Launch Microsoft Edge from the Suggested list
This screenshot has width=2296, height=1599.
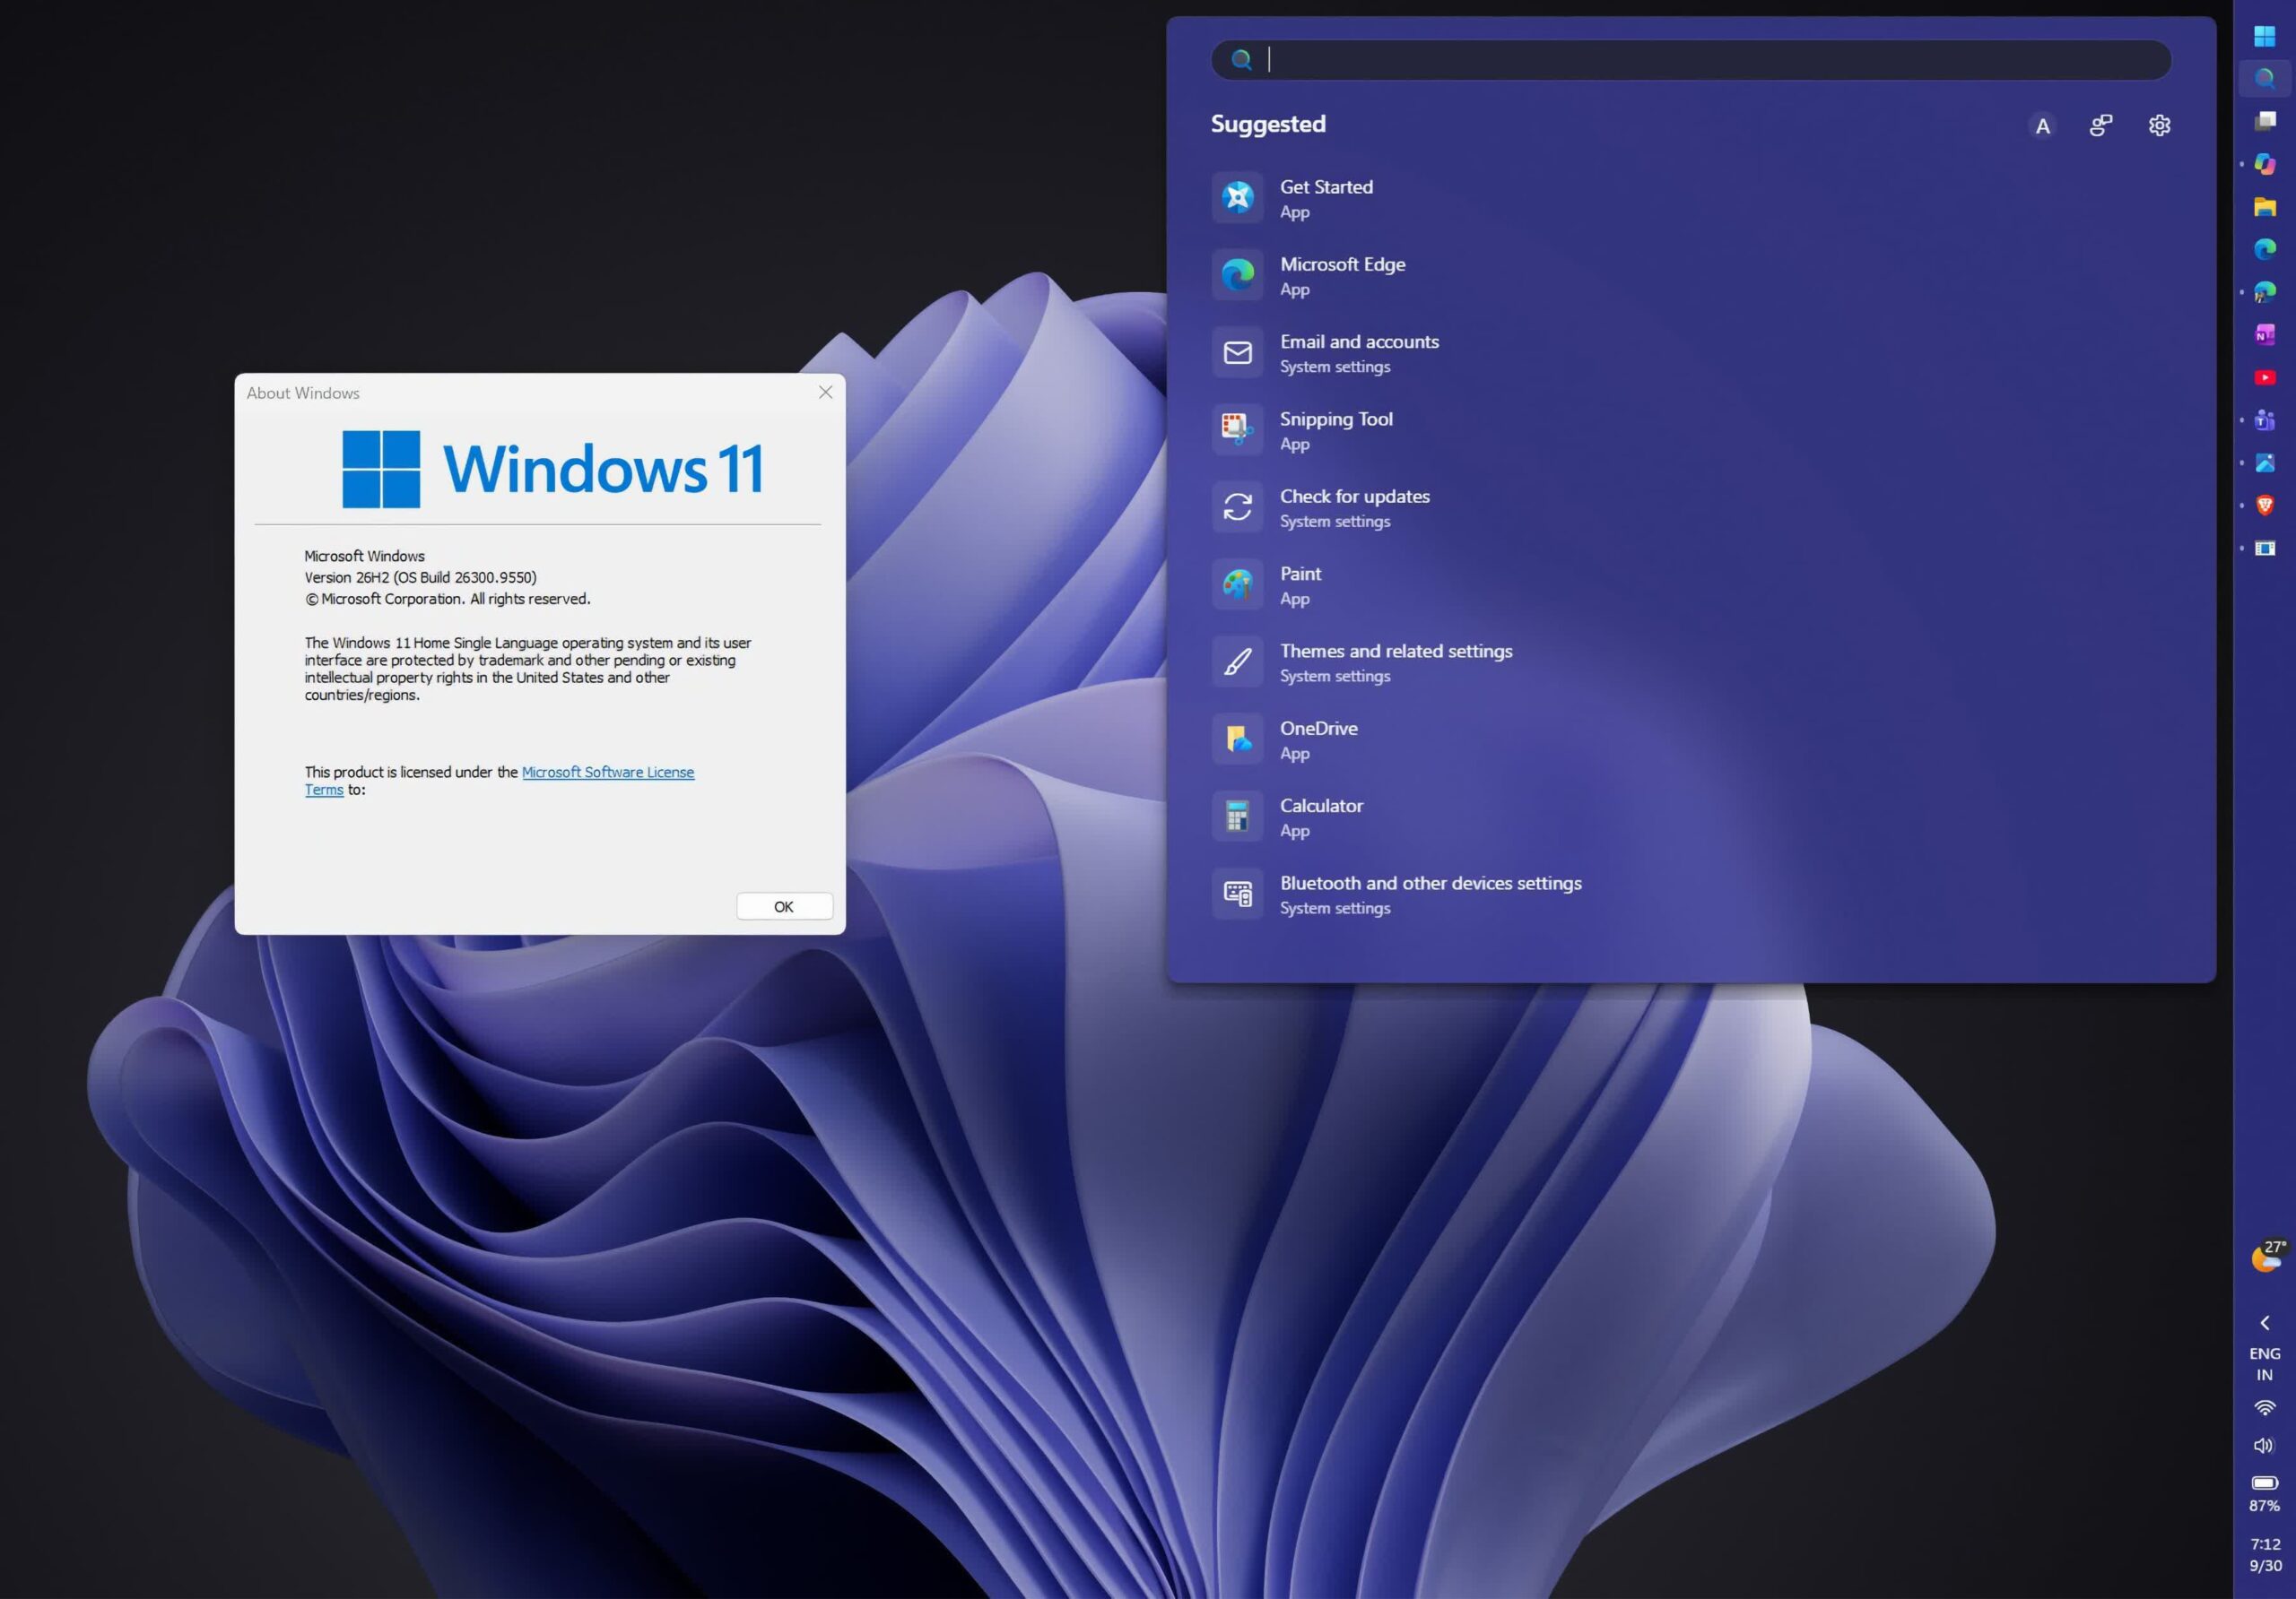[x=1690, y=276]
